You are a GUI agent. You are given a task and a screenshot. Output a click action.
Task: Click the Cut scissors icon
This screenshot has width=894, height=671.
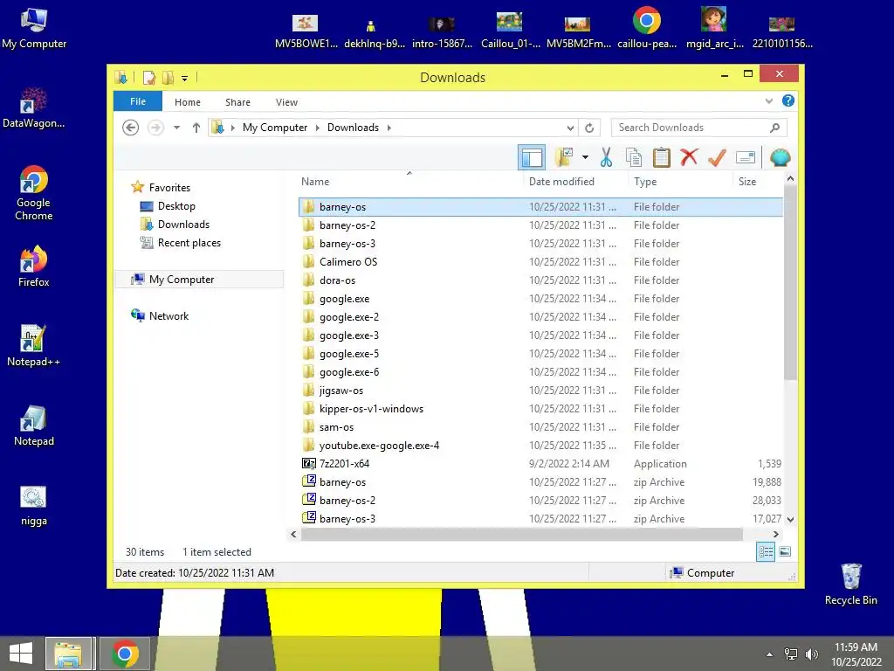pyautogui.click(x=606, y=157)
